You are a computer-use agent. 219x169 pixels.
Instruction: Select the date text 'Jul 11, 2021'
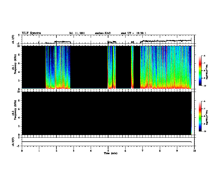click(77, 33)
